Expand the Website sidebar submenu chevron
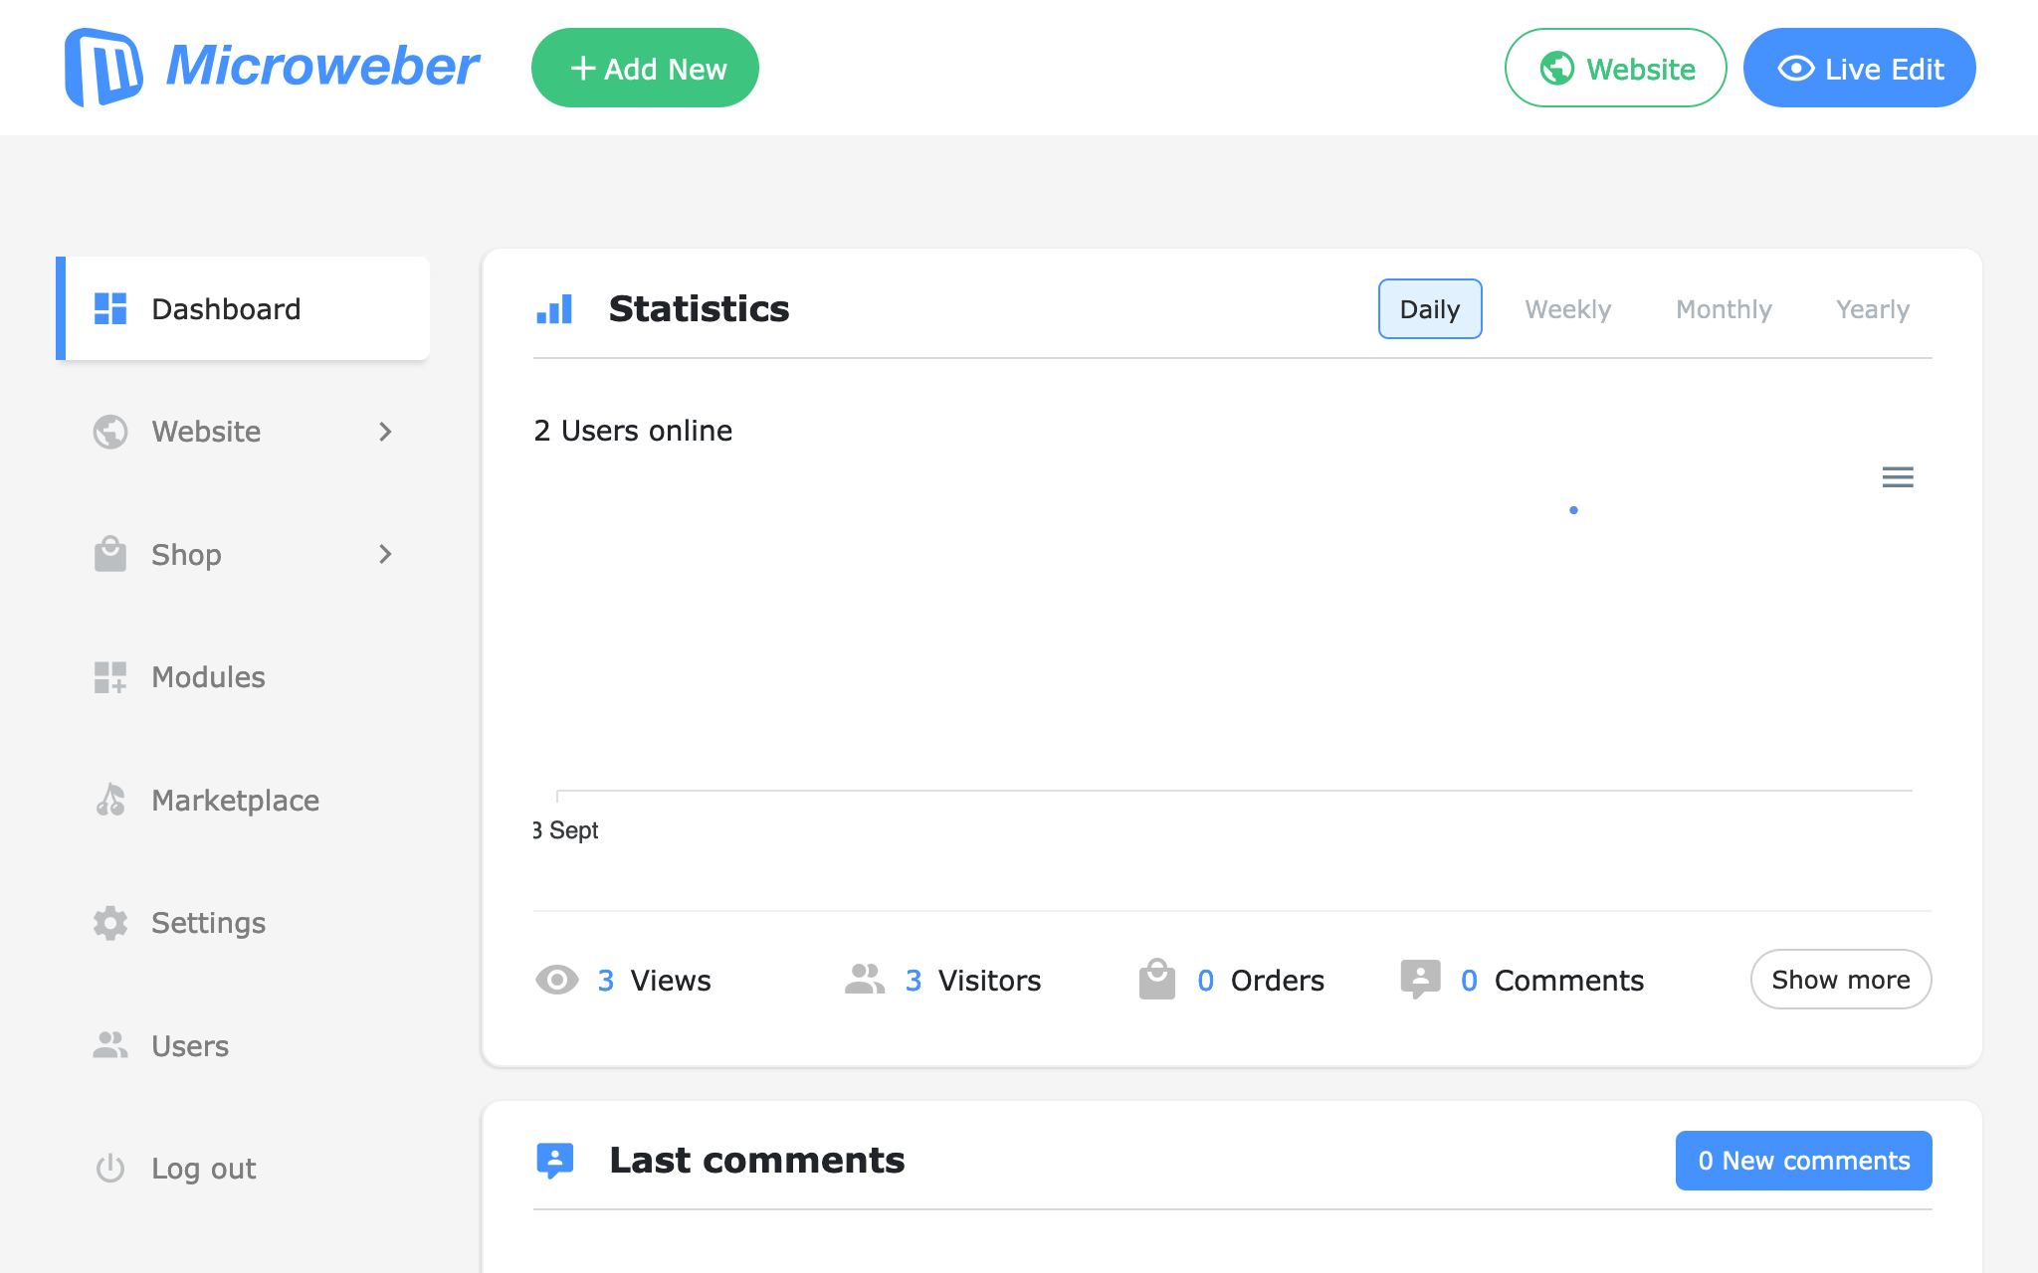This screenshot has width=2038, height=1273. click(385, 432)
